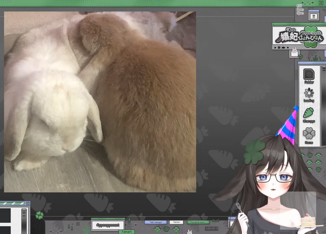This screenshot has height=234, width=326.
Task: Click the Kiki Pyon Pyon text label
Action: [x=300, y=10]
